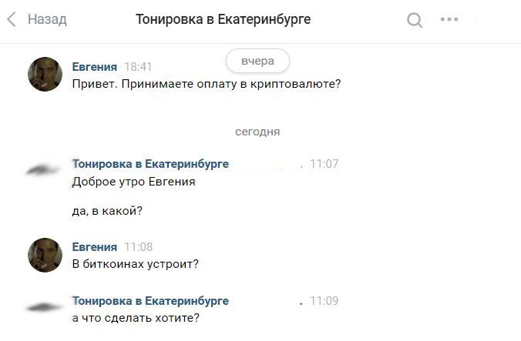The width and height of the screenshot is (521, 341).
Task: Open the conversation search magnifier icon
Action: pos(415,20)
